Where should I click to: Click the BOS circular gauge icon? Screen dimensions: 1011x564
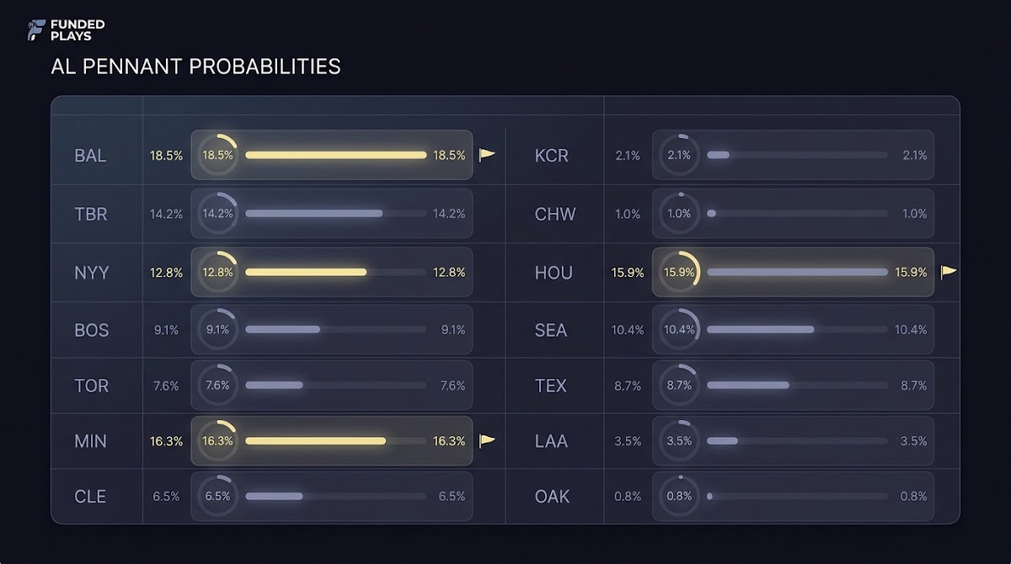click(217, 330)
